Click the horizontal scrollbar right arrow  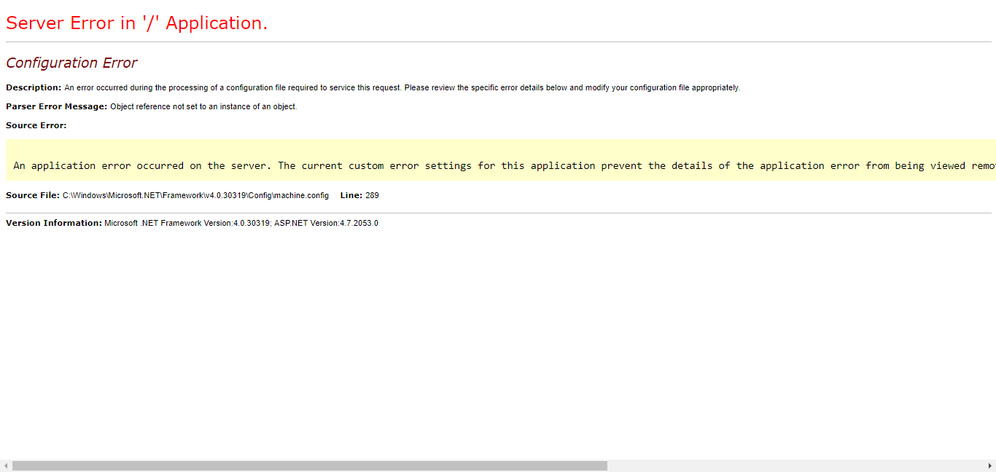[x=989, y=465]
